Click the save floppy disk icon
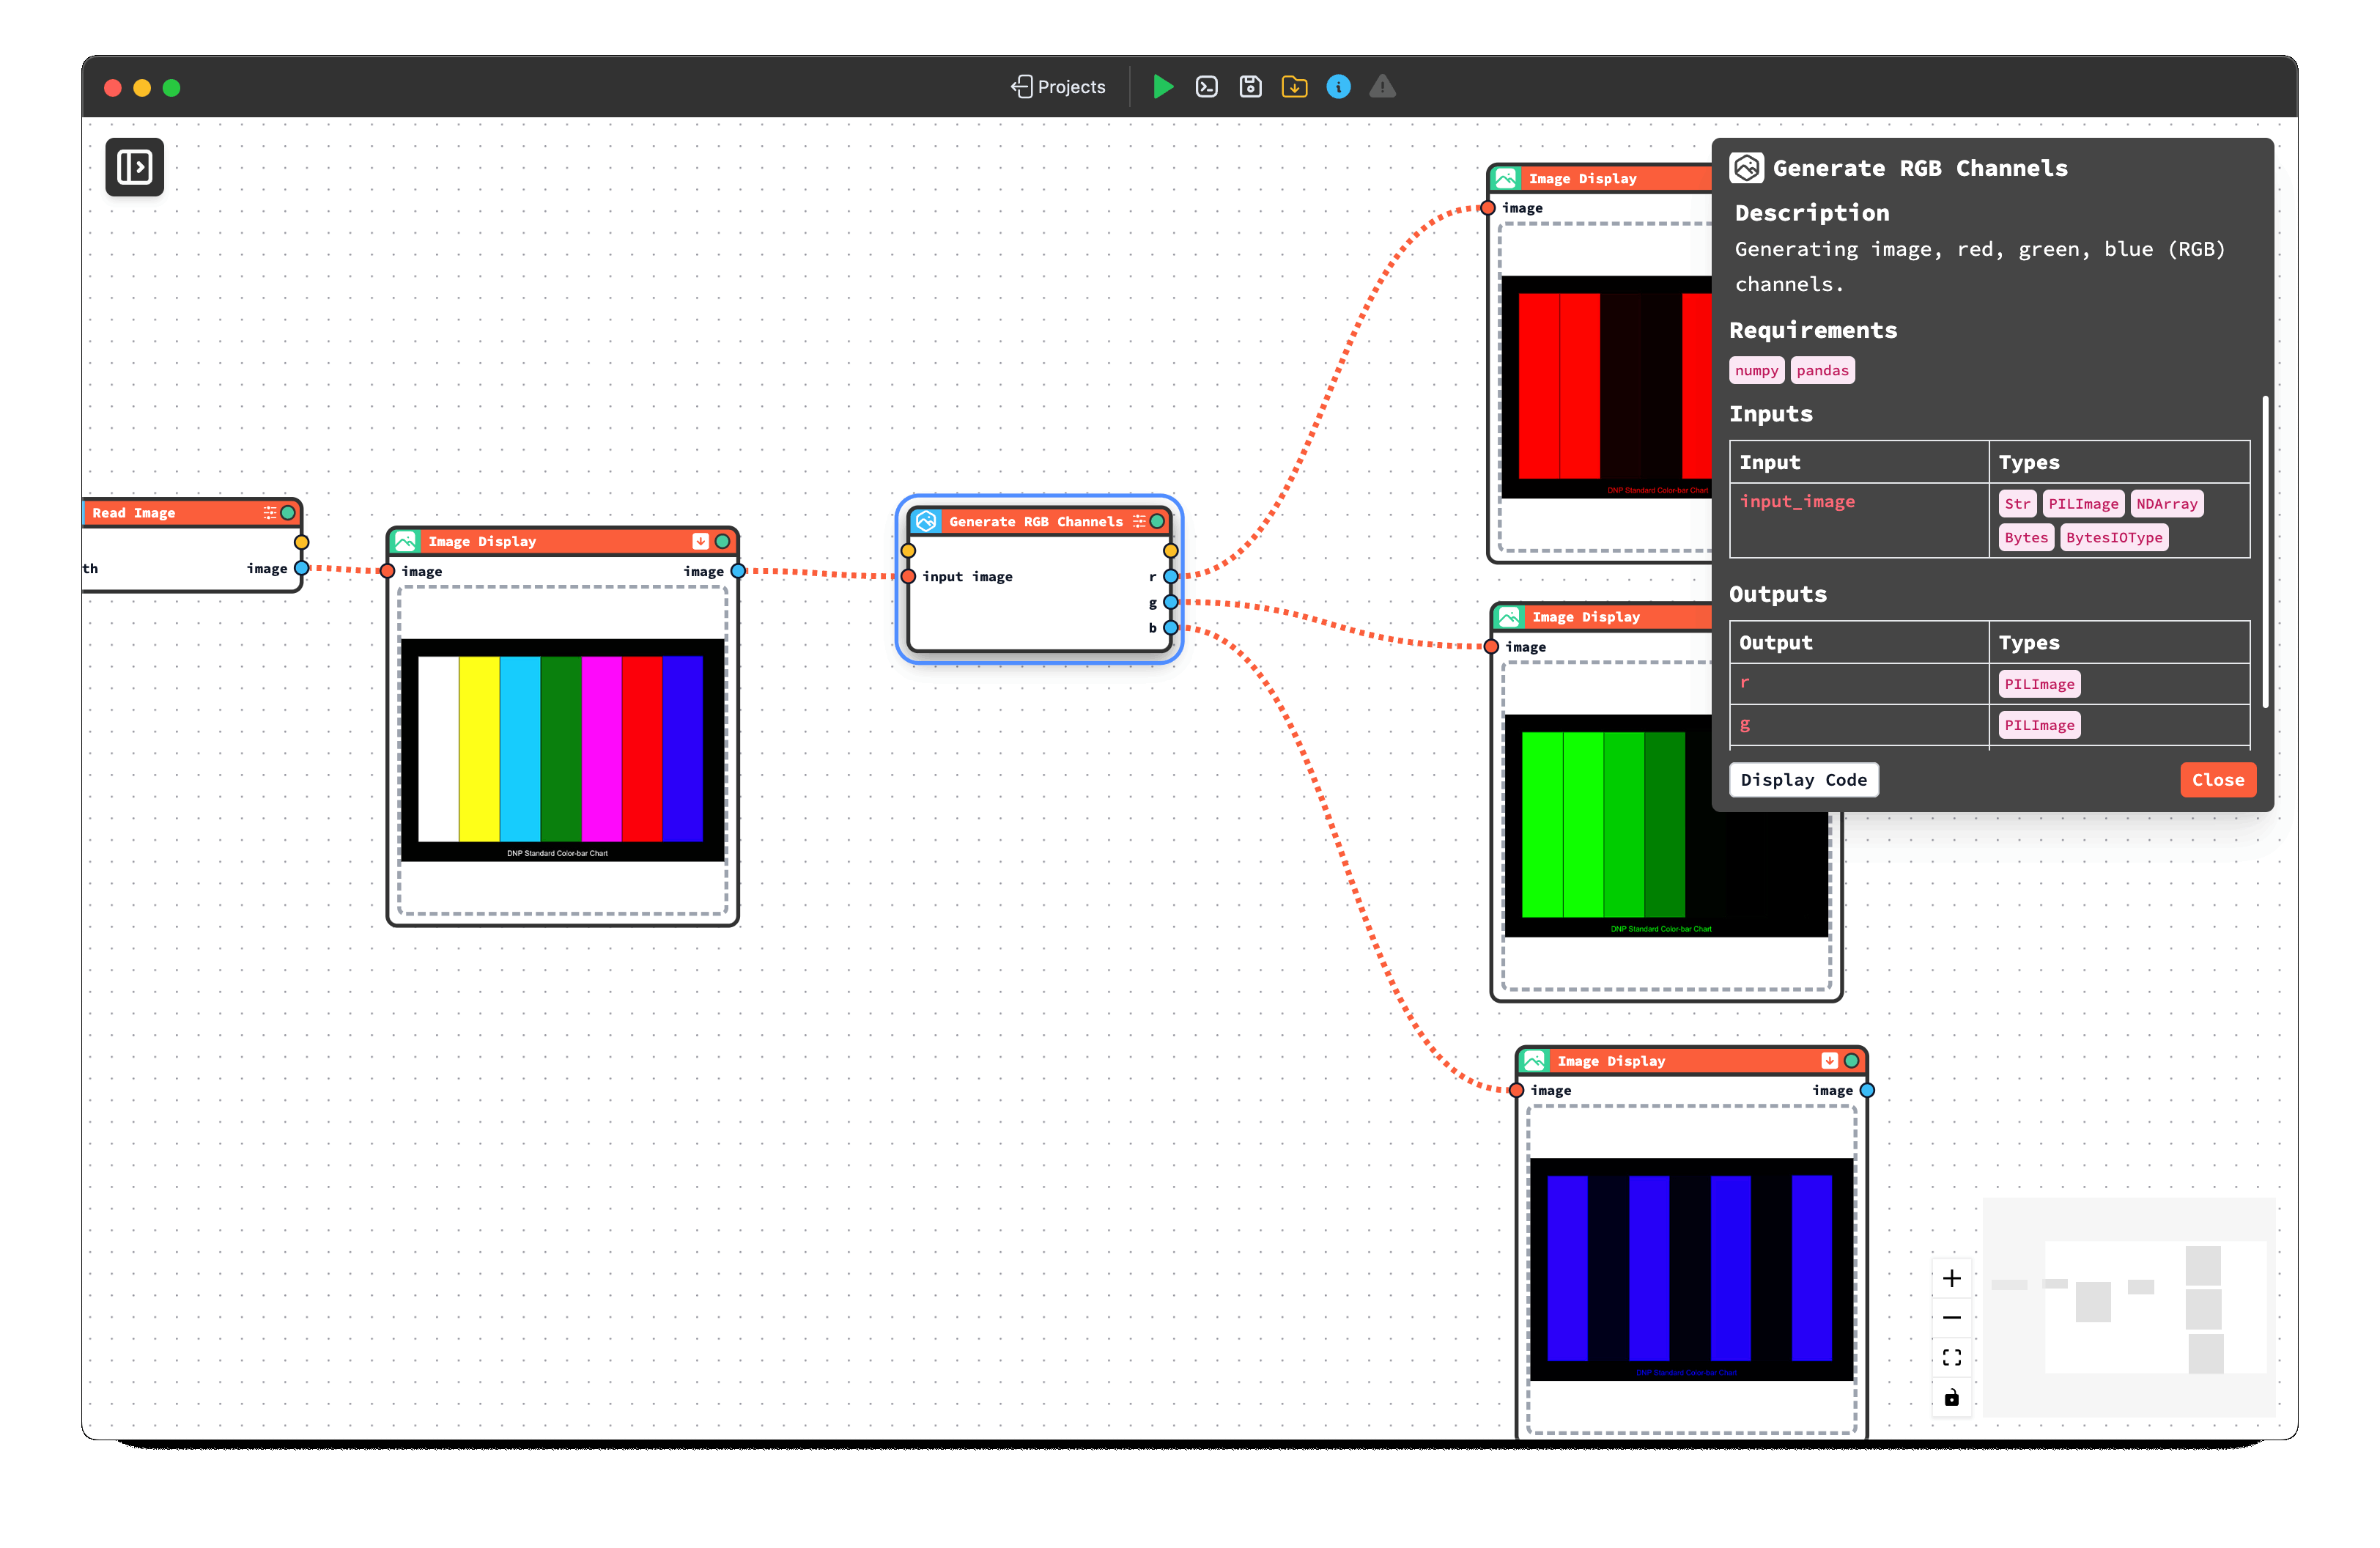The width and height of the screenshot is (2380, 1548). click(x=1250, y=87)
